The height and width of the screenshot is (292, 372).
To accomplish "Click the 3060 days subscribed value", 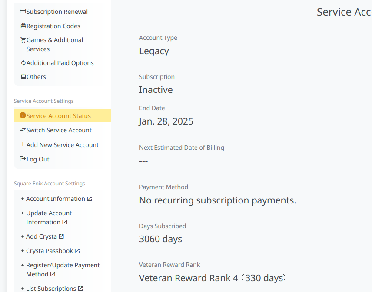I will point(161,239).
